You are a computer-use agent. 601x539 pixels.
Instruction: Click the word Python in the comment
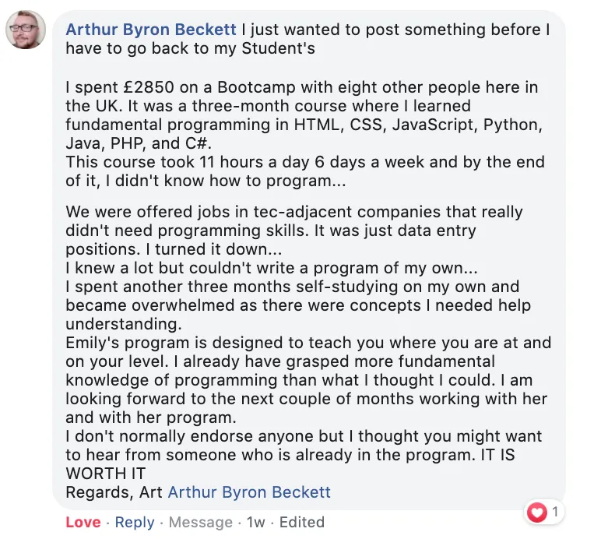512,125
